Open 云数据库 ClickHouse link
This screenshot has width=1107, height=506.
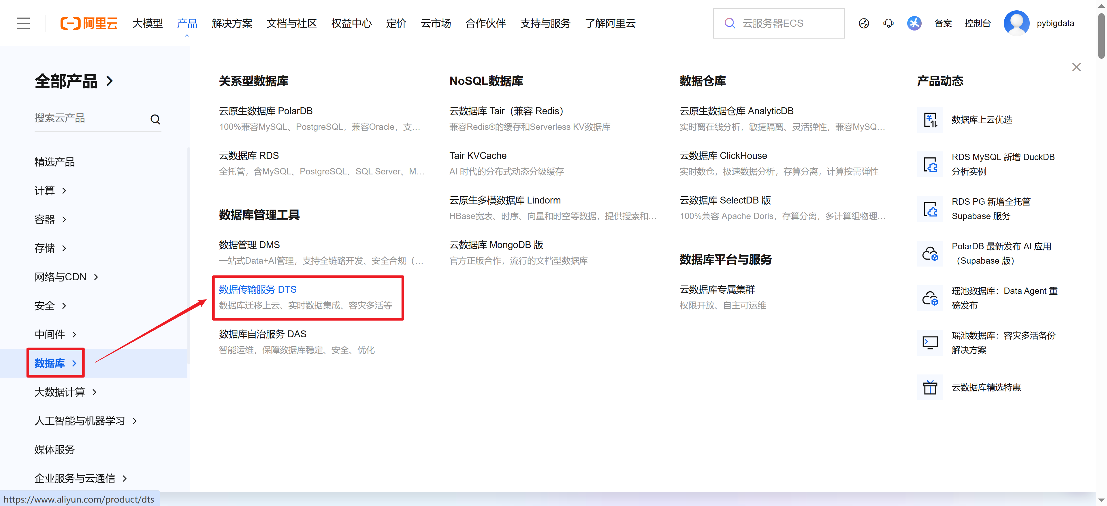click(723, 155)
